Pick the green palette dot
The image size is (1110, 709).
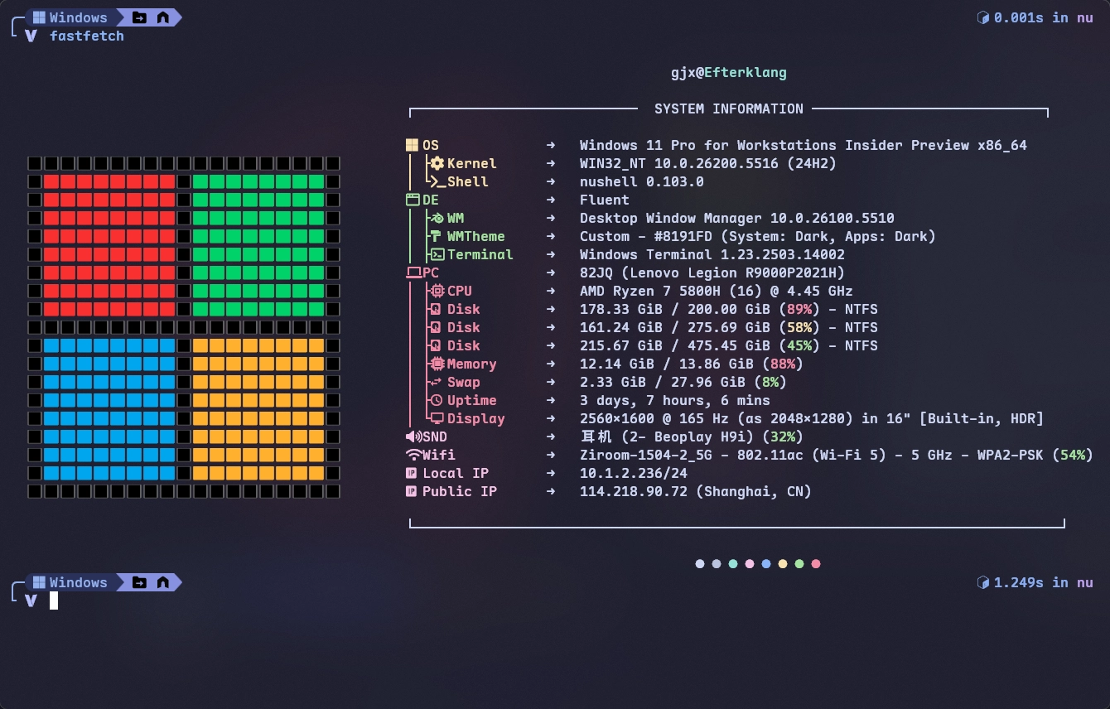click(x=799, y=564)
